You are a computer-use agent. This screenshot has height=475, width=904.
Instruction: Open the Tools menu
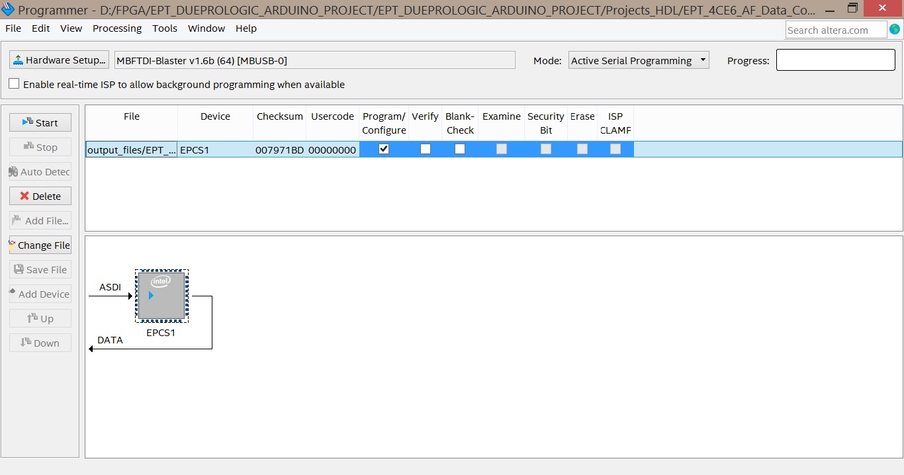[165, 28]
